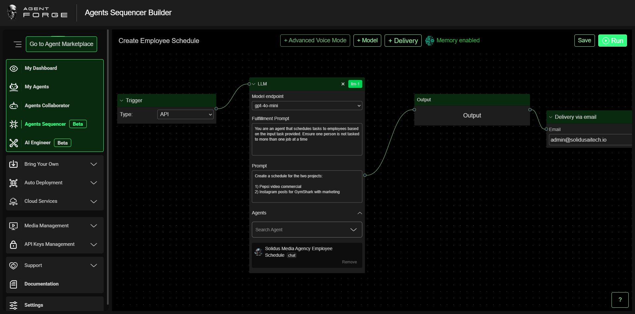Click the Bring Your Own icon
The height and width of the screenshot is (314, 635).
13,164
